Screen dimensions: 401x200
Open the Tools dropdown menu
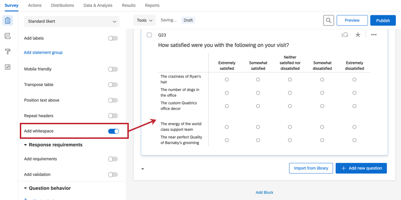[x=144, y=20]
